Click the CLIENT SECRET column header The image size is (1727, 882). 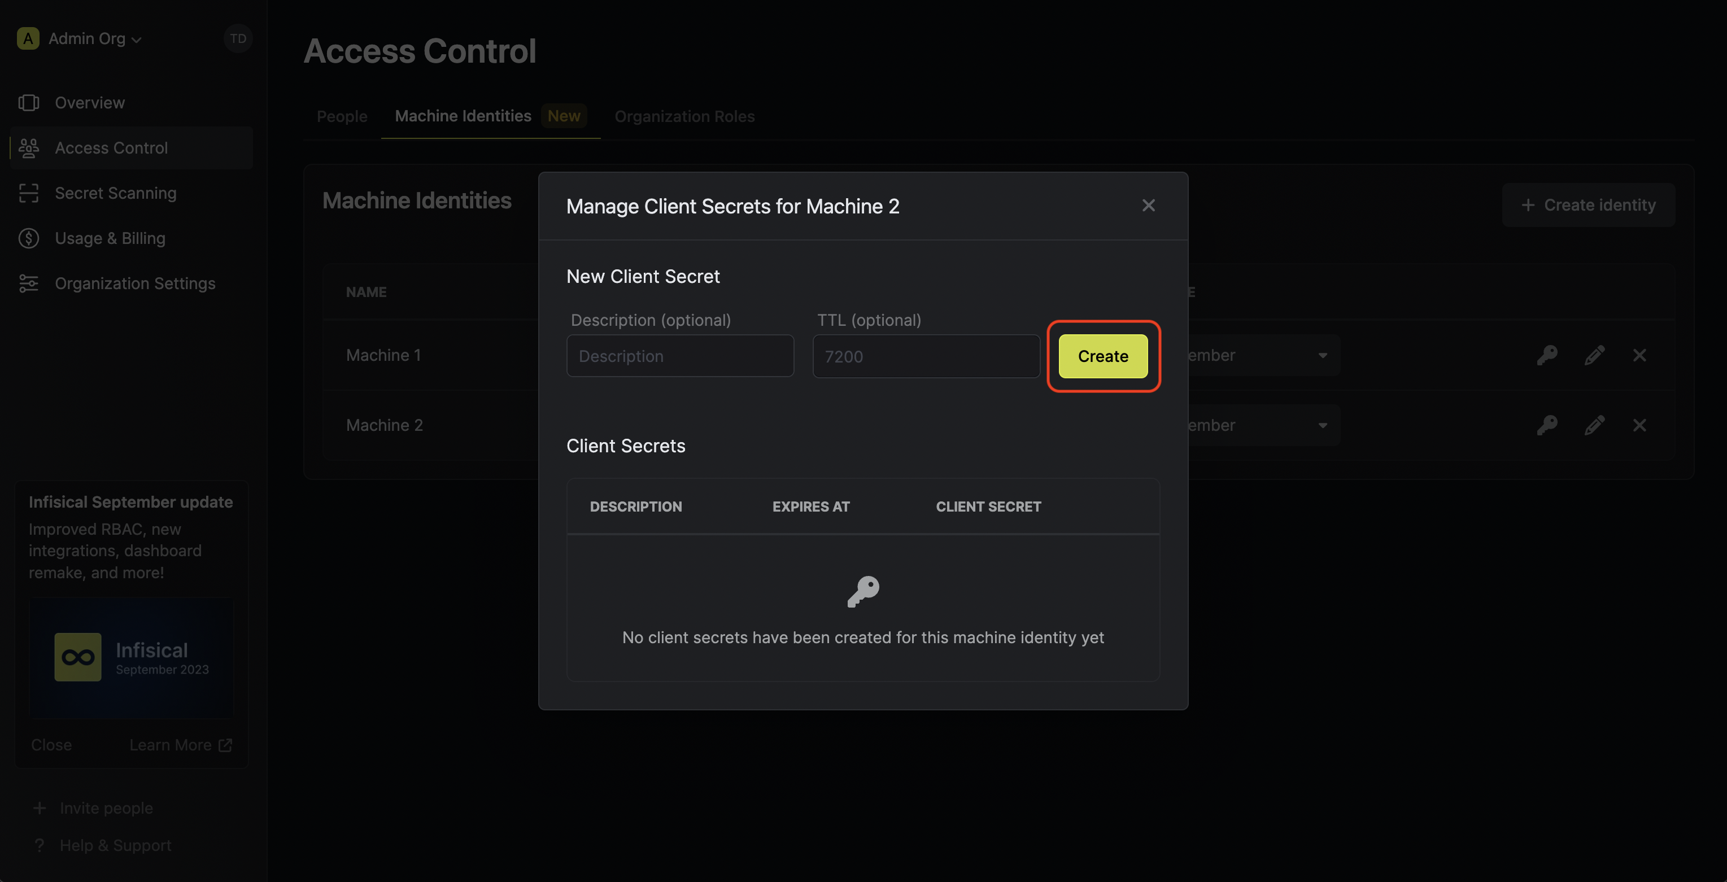988,507
